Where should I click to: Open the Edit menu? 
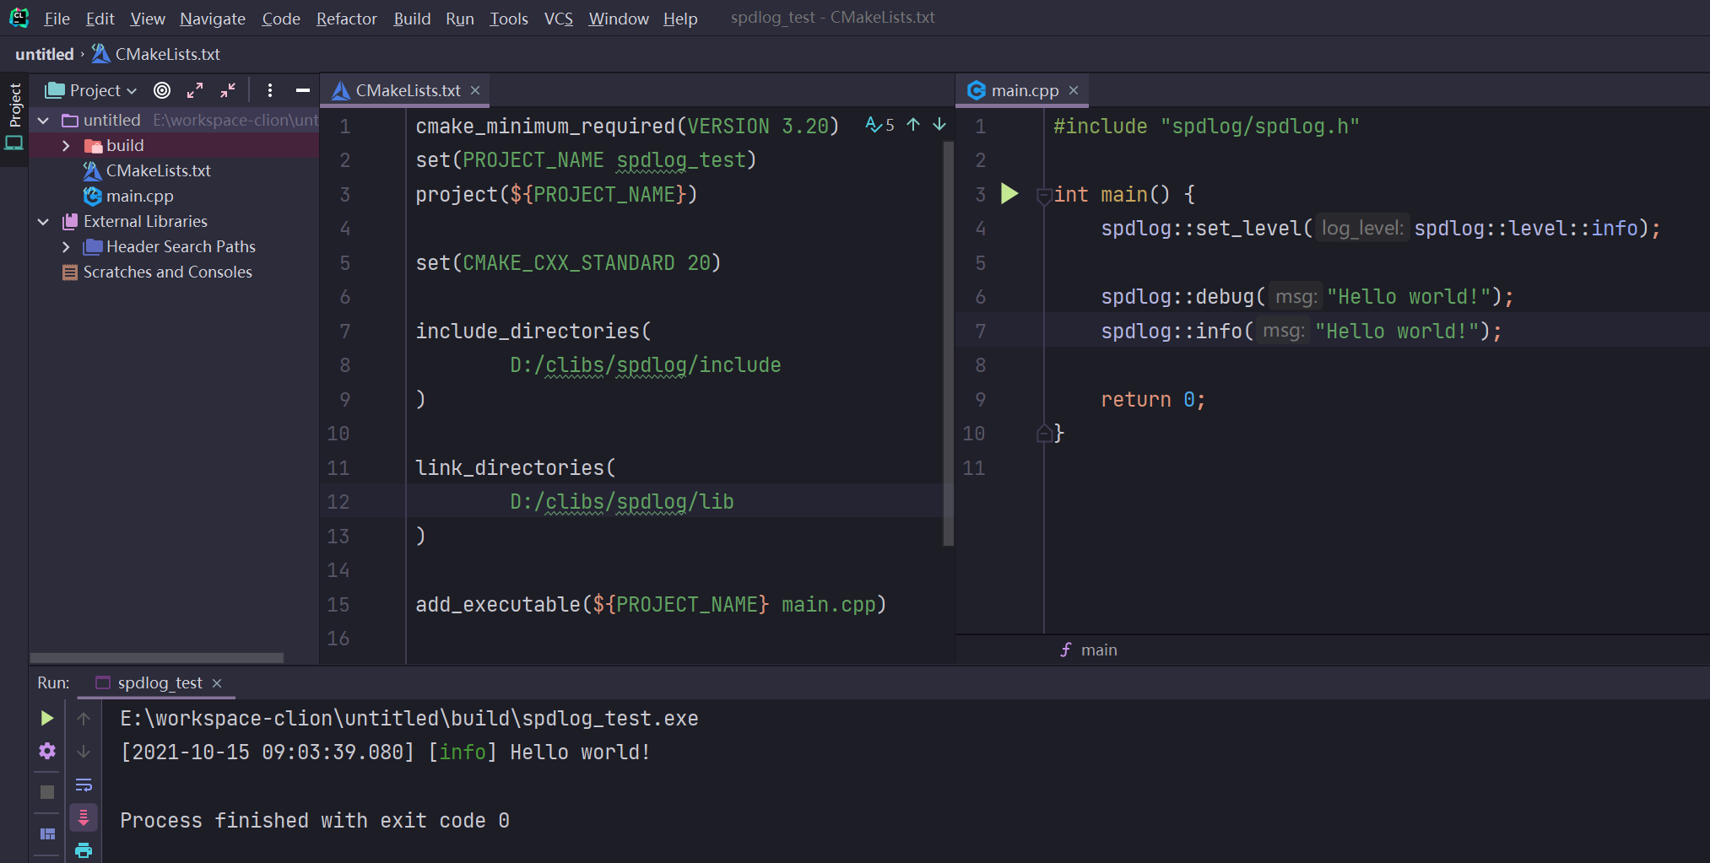point(100,18)
